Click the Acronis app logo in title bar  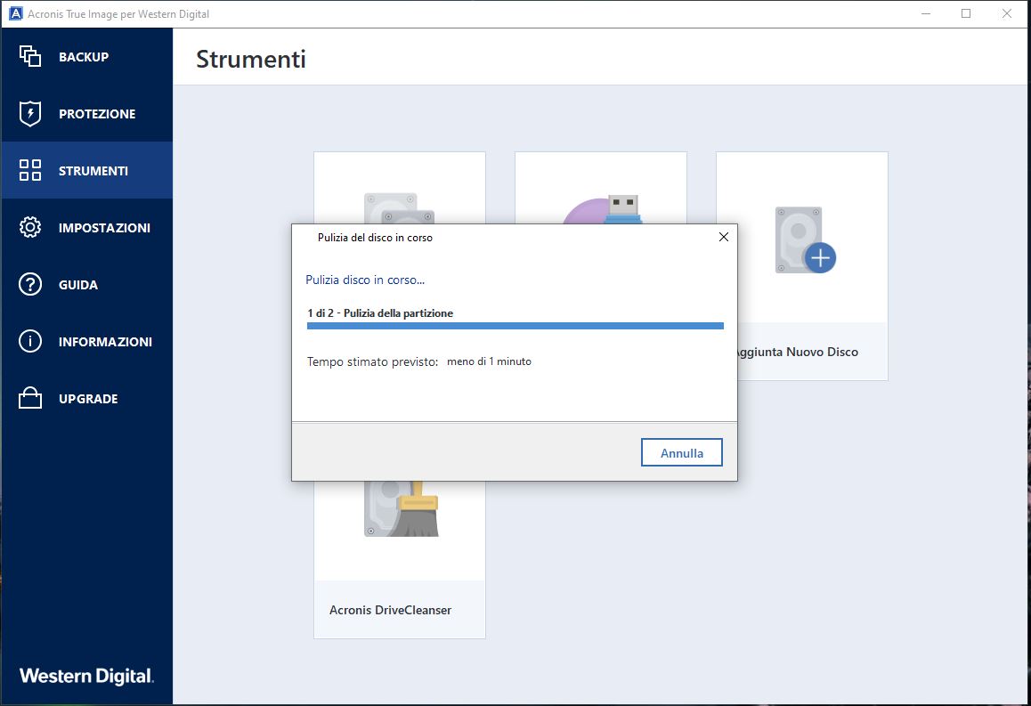15,14
